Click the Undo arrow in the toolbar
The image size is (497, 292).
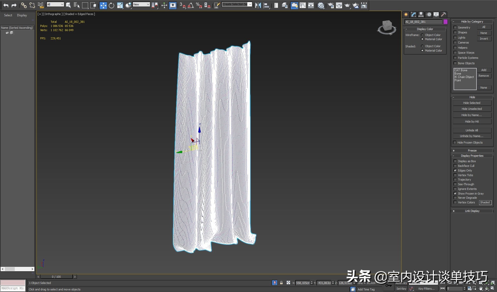coord(6,5)
